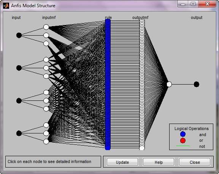Click the red 'or' legend circle
This screenshot has width=219, height=174.
pyautogui.click(x=183, y=141)
